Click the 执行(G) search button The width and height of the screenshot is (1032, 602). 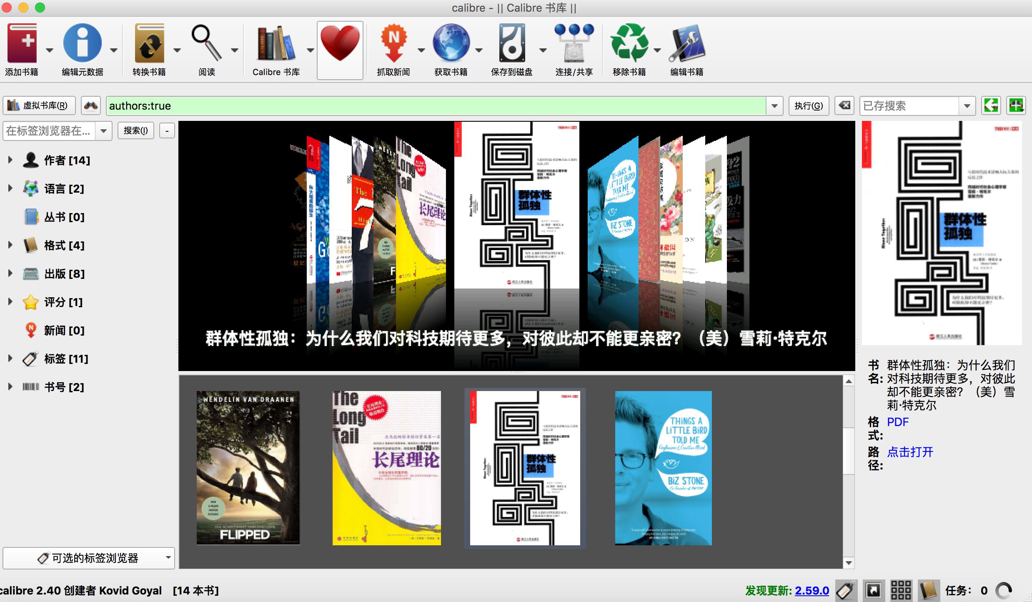pyautogui.click(x=809, y=105)
